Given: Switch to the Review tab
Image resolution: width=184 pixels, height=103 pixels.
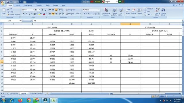Looking at the screenshot, I should click(x=56, y=5).
